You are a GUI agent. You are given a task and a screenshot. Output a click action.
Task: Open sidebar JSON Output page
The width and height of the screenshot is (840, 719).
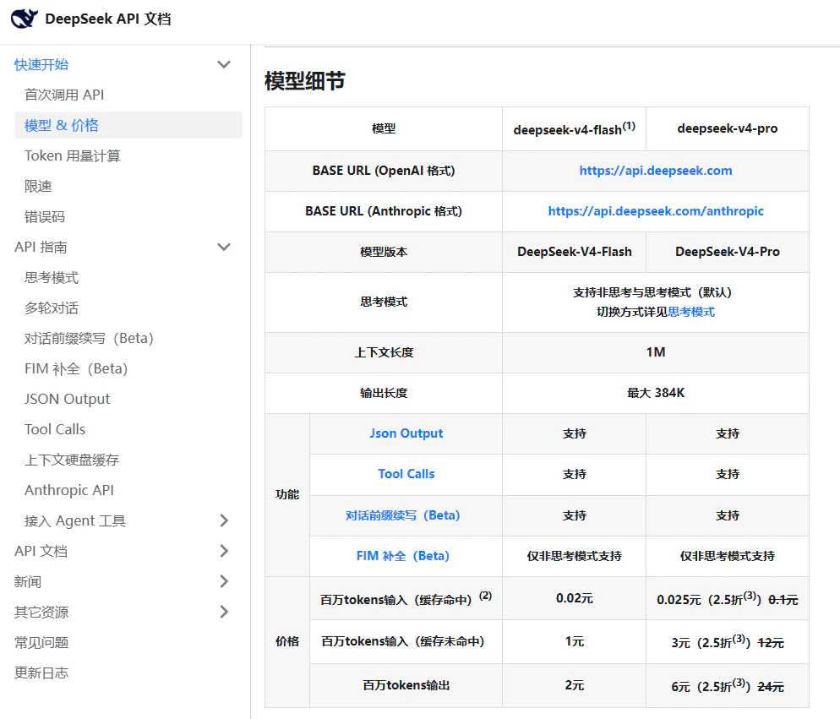(67, 399)
